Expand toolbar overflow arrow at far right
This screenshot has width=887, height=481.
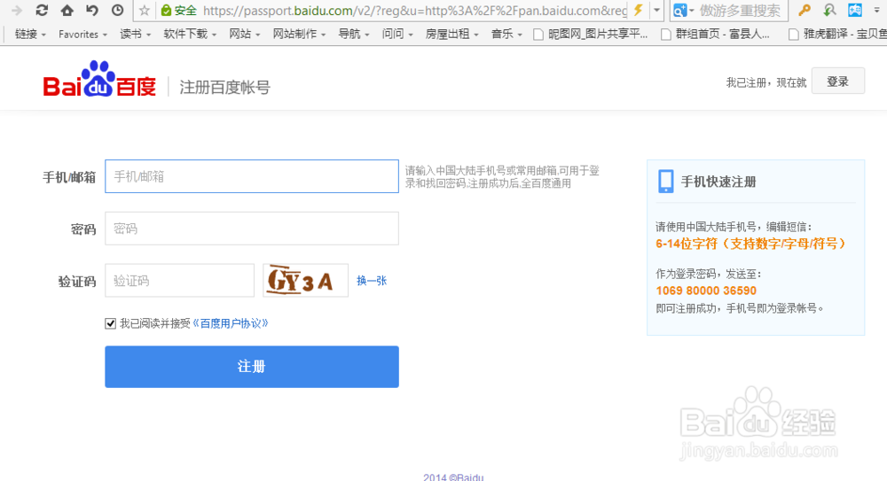click(x=877, y=10)
